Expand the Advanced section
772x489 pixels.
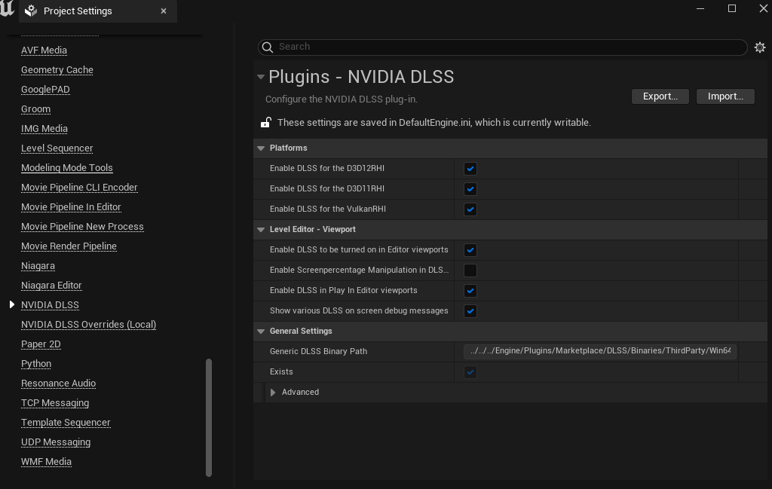coord(273,392)
